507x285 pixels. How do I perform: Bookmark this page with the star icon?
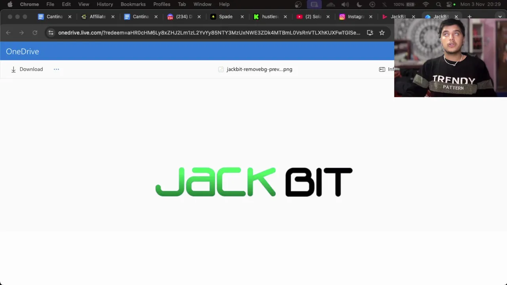click(x=382, y=33)
